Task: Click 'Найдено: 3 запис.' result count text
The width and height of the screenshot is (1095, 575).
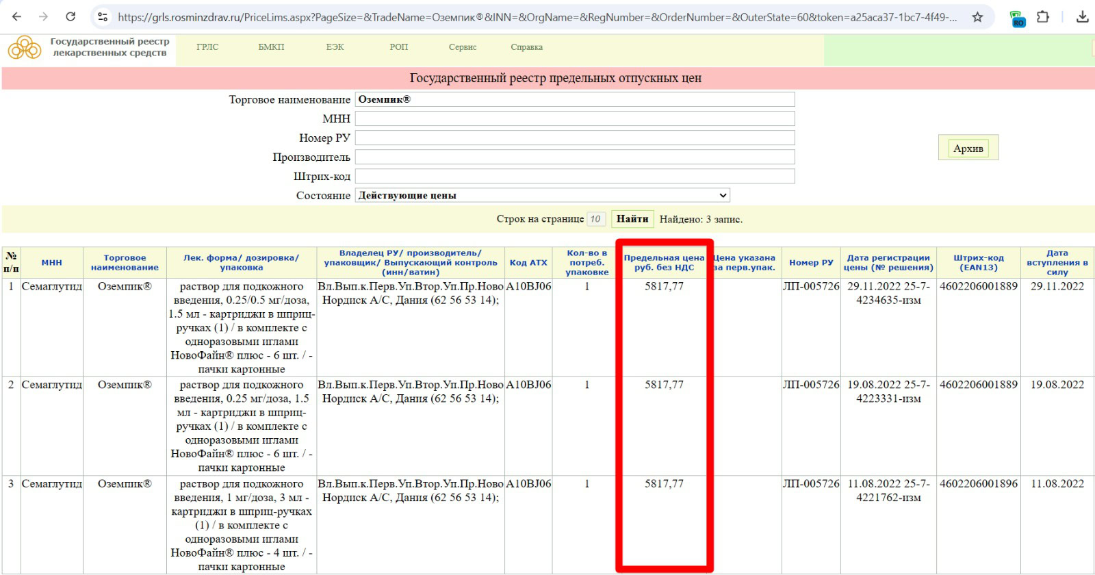Action: (x=701, y=219)
